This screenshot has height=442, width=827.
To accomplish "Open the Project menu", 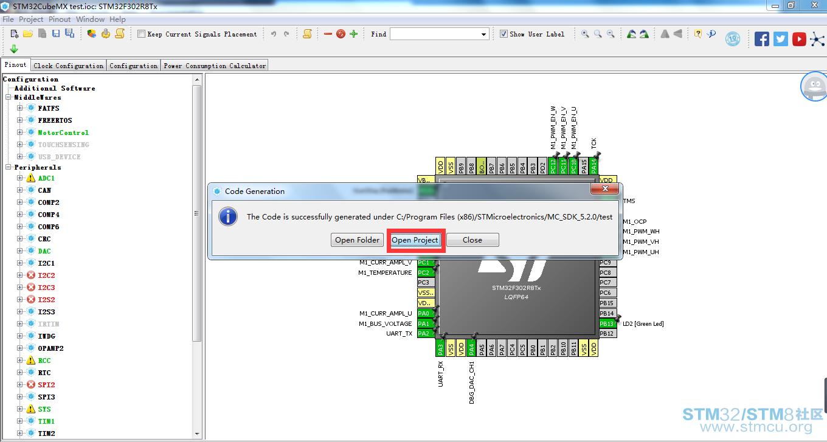I will [31, 19].
